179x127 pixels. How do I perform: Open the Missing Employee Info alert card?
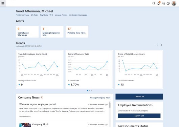tap(52, 31)
